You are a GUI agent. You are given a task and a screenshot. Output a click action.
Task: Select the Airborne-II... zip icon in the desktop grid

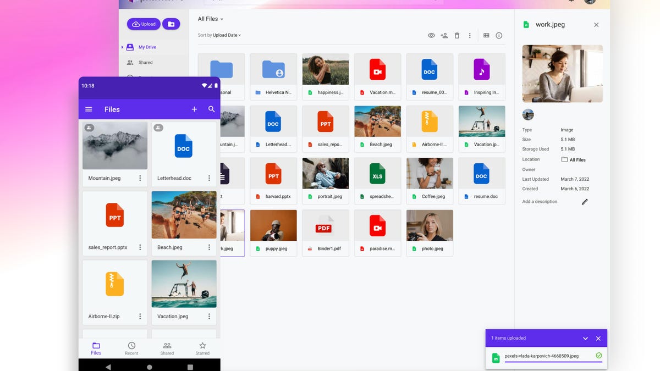pyautogui.click(x=430, y=121)
